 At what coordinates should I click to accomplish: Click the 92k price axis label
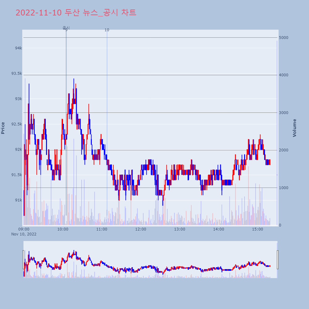point(19,150)
